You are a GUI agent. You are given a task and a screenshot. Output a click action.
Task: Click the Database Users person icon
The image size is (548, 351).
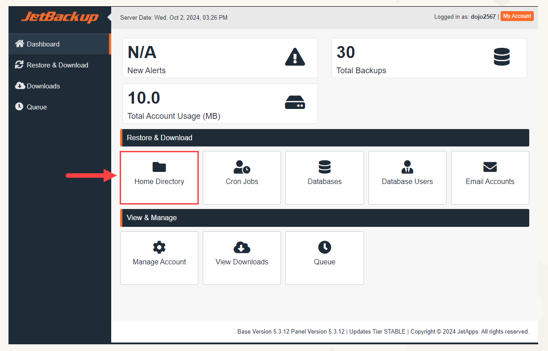click(407, 167)
